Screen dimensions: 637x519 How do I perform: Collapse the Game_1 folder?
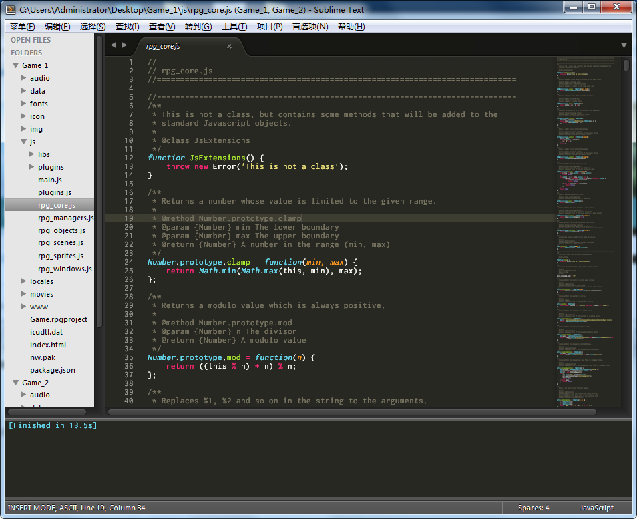click(x=16, y=65)
